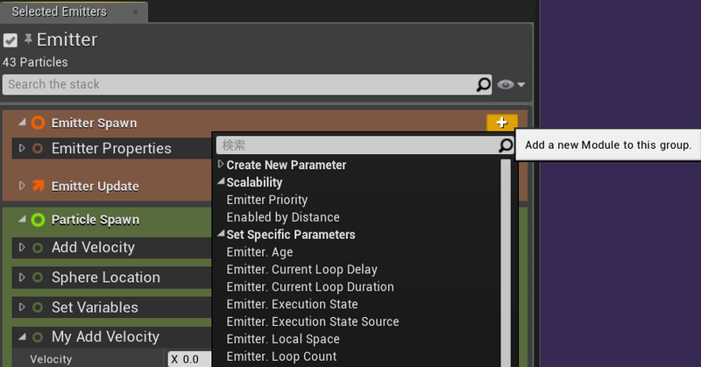Toggle Emitter Properties enable circle
The height and width of the screenshot is (367, 701).
pyautogui.click(x=38, y=148)
